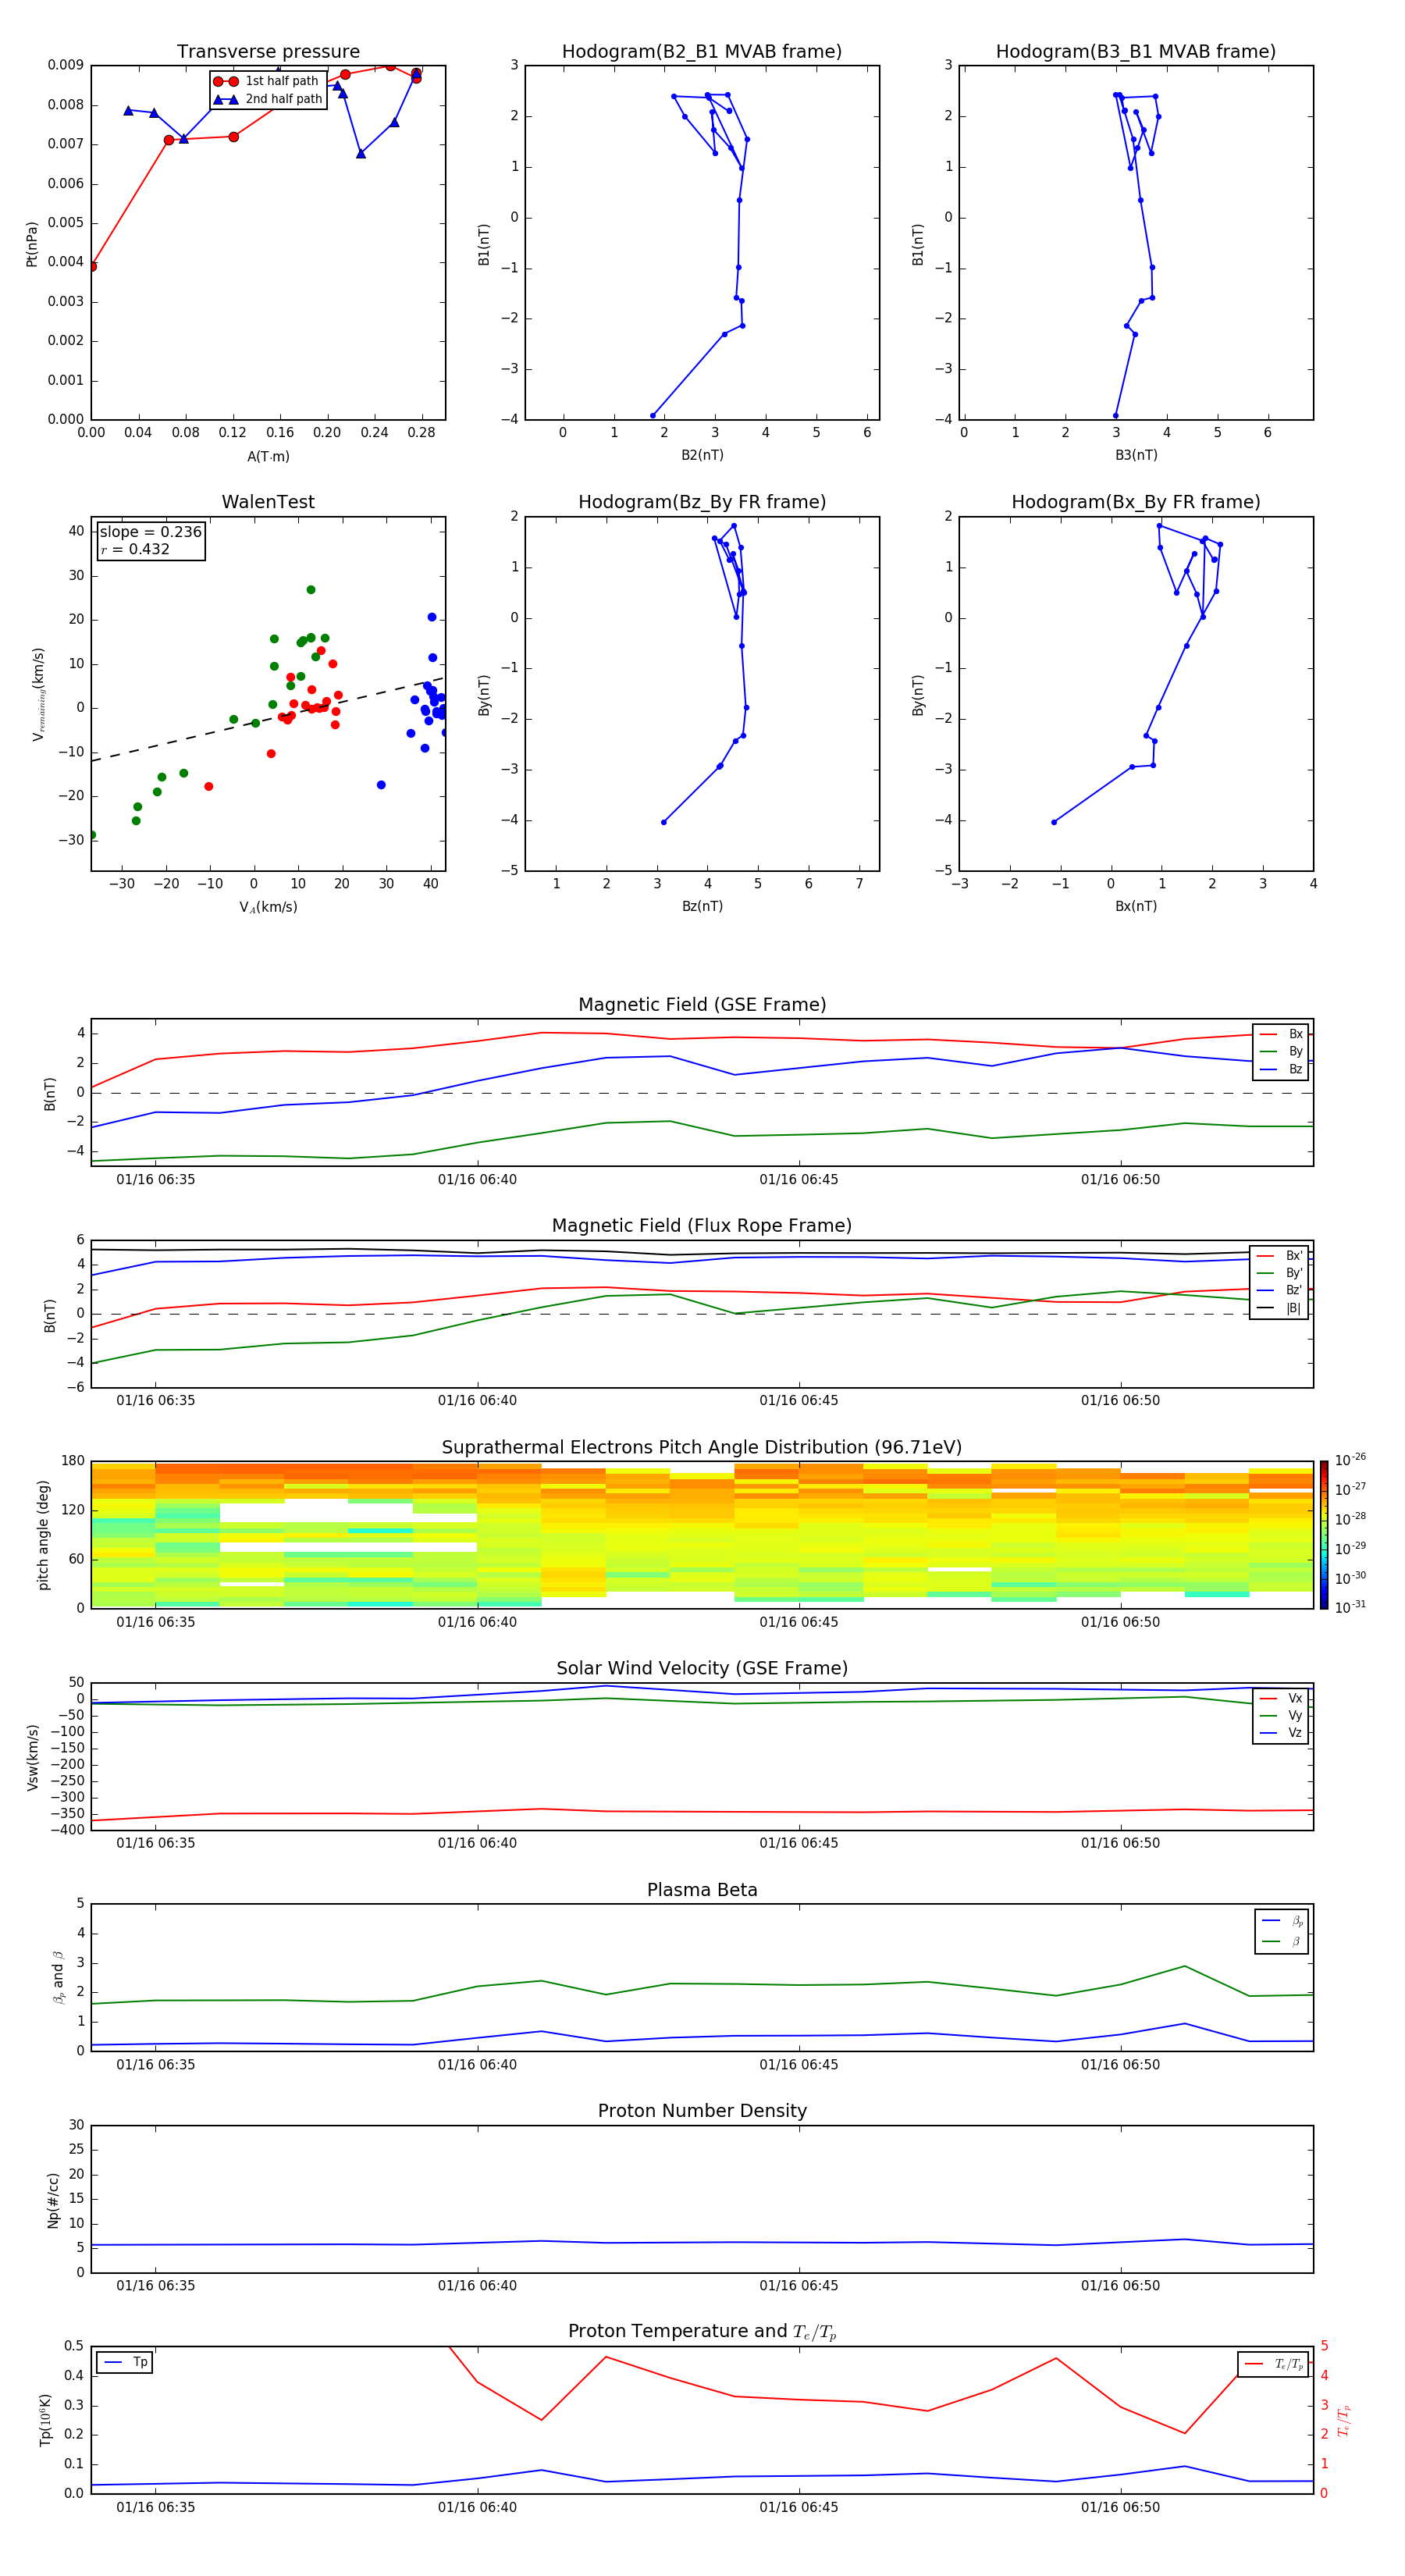Select the "2nd half path" legend entry
This screenshot has width=1405, height=2576.
tap(268, 99)
